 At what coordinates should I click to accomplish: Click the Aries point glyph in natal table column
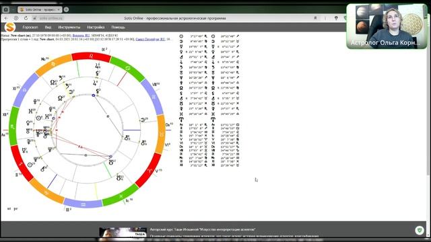pos(181,120)
